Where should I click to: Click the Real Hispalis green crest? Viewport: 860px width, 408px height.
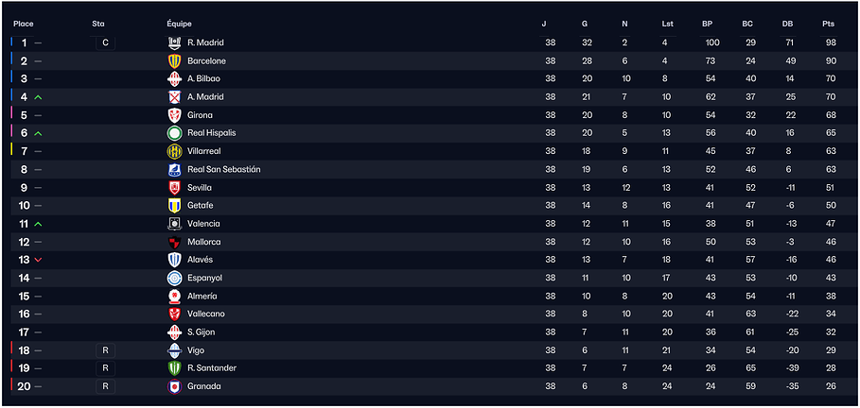pyautogui.click(x=174, y=133)
